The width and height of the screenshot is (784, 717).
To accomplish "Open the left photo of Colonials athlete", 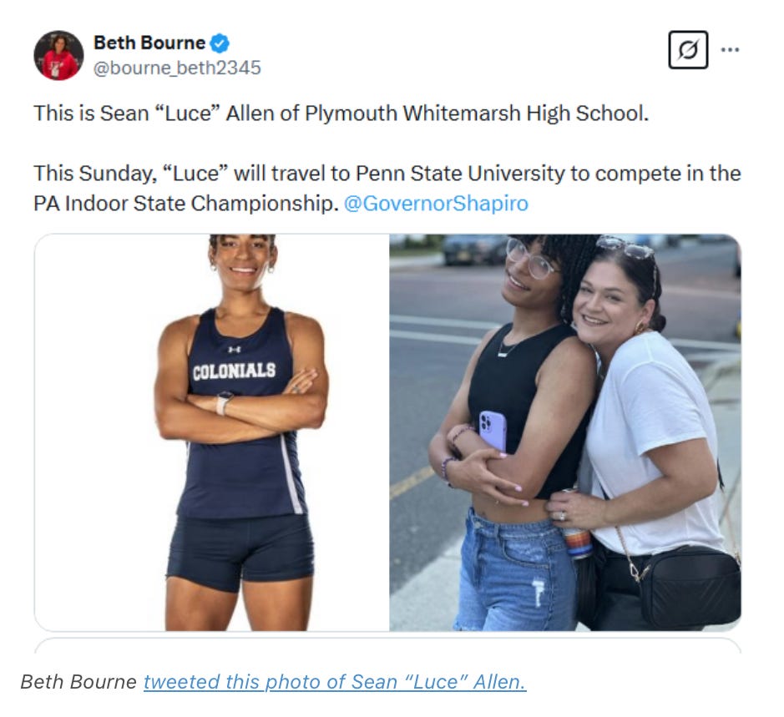I will [212, 432].
